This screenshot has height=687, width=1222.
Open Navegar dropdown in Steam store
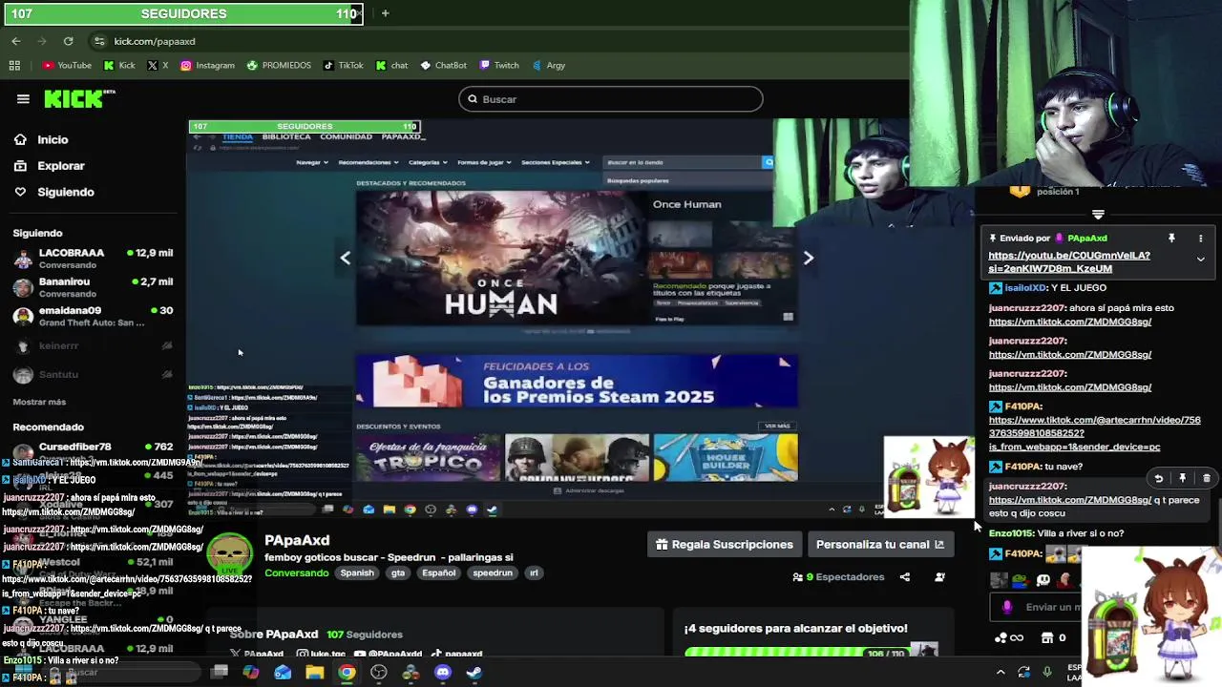coord(311,162)
